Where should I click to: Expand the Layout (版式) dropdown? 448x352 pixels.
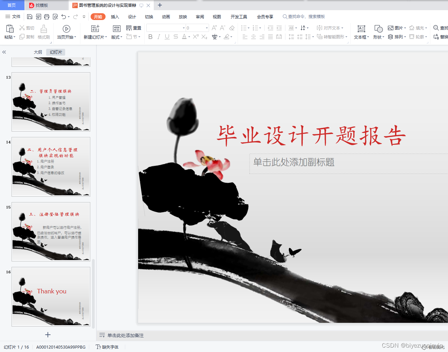(x=117, y=37)
